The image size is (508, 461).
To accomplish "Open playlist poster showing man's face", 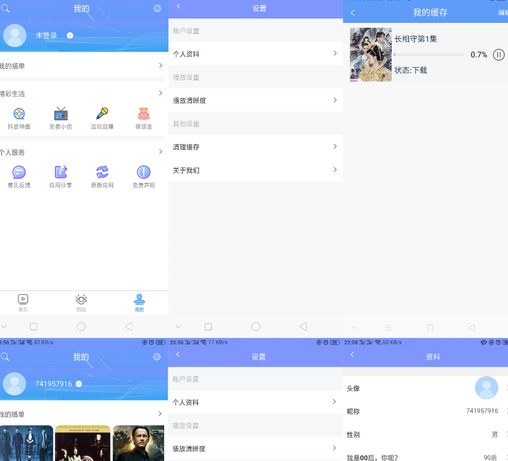I will [138, 443].
